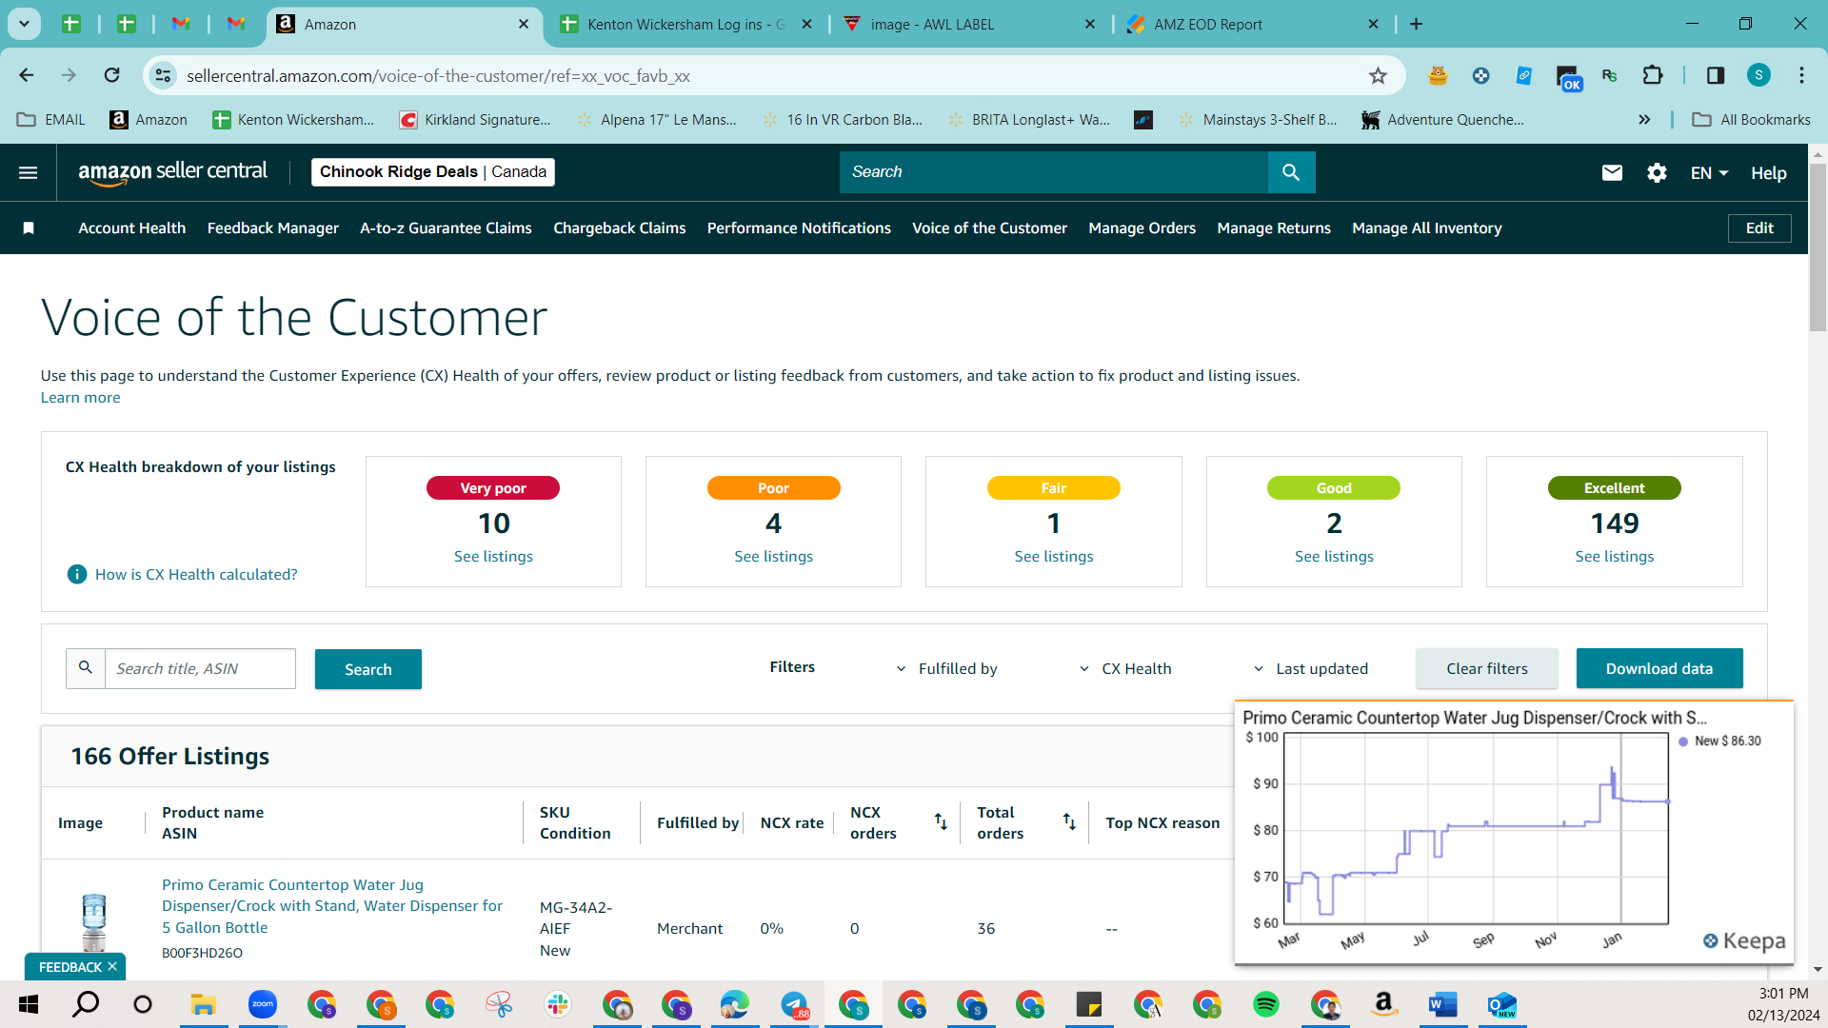Sort by NCX orders column arrows
Screen dimensions: 1828x1028
click(x=941, y=821)
